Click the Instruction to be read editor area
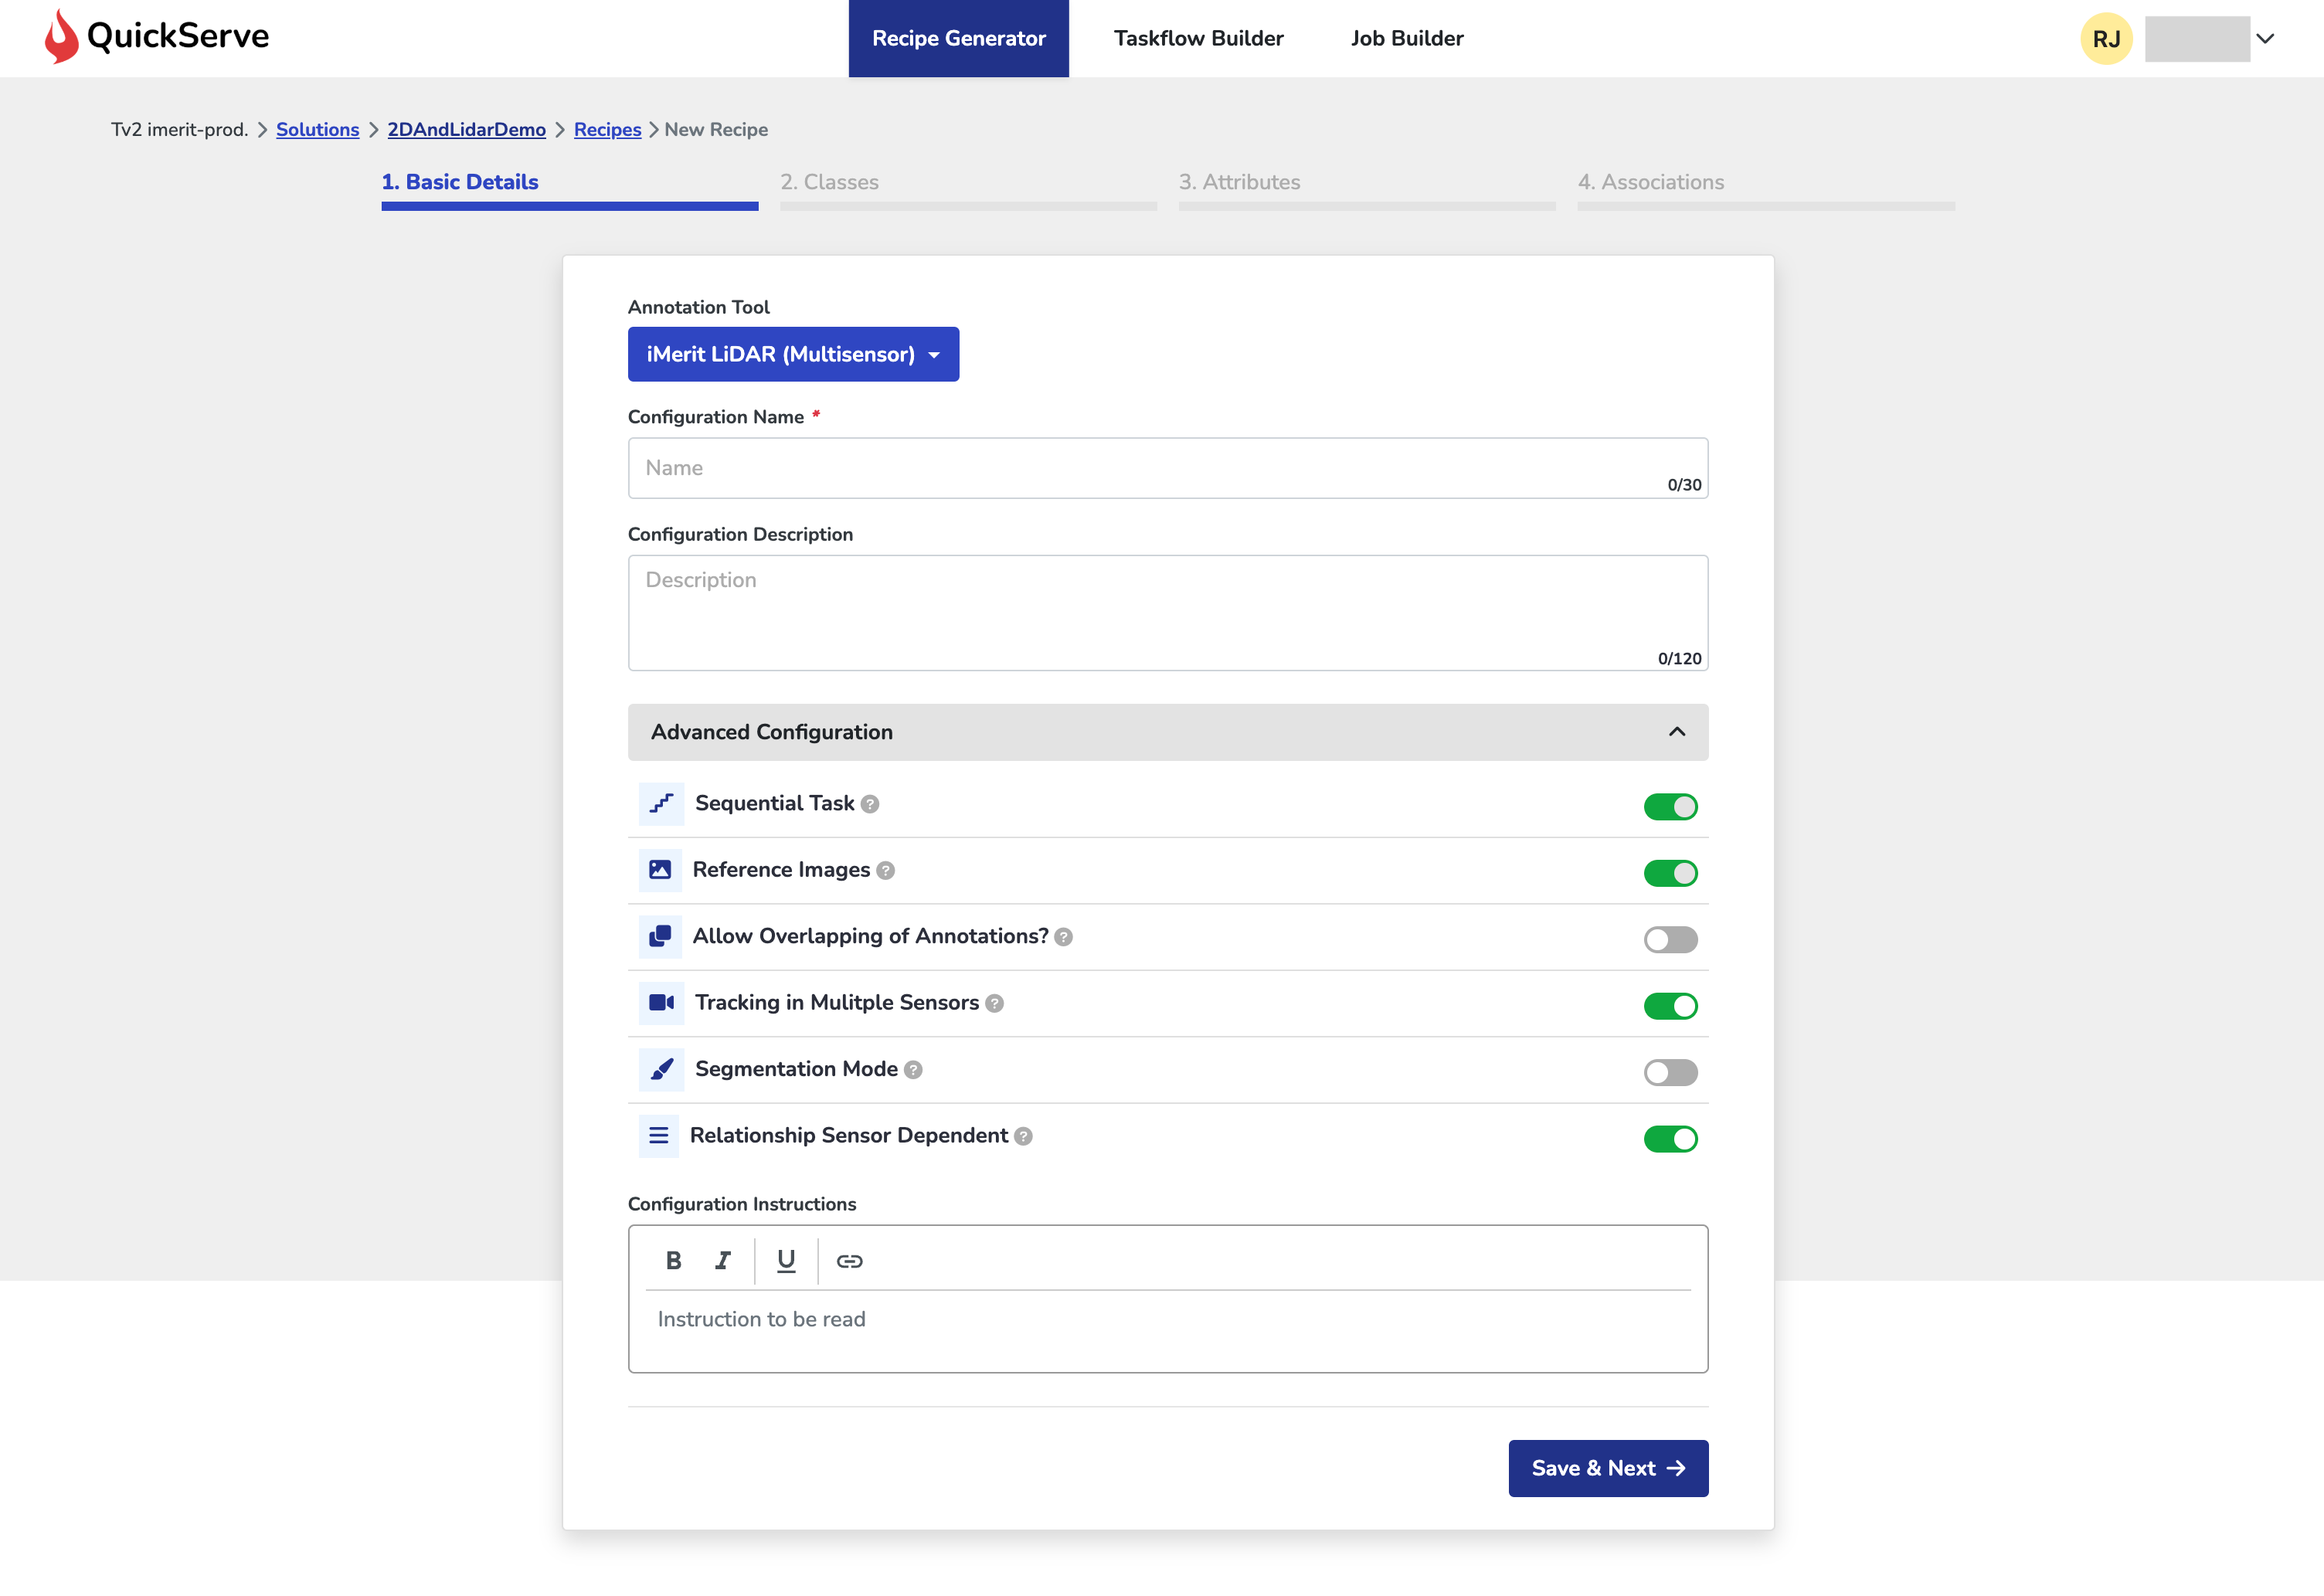The image size is (2324, 1596). (1168, 1330)
